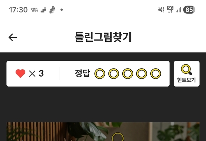
Task: Tap the 틀린그림찾기 page title
Action: 103,37
